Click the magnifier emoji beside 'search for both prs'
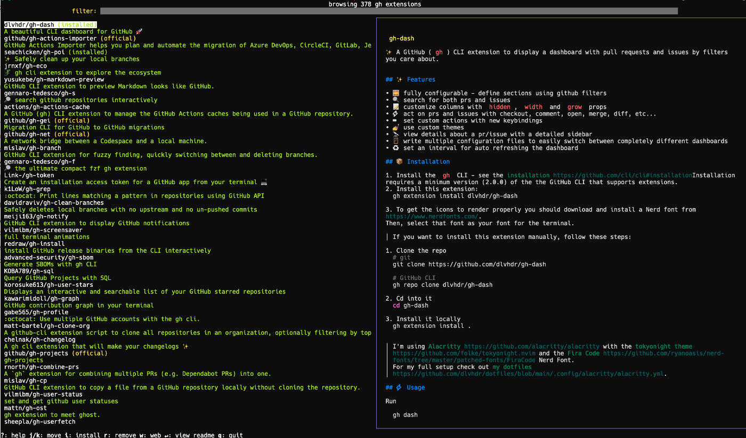The image size is (746, 438). coord(395,100)
